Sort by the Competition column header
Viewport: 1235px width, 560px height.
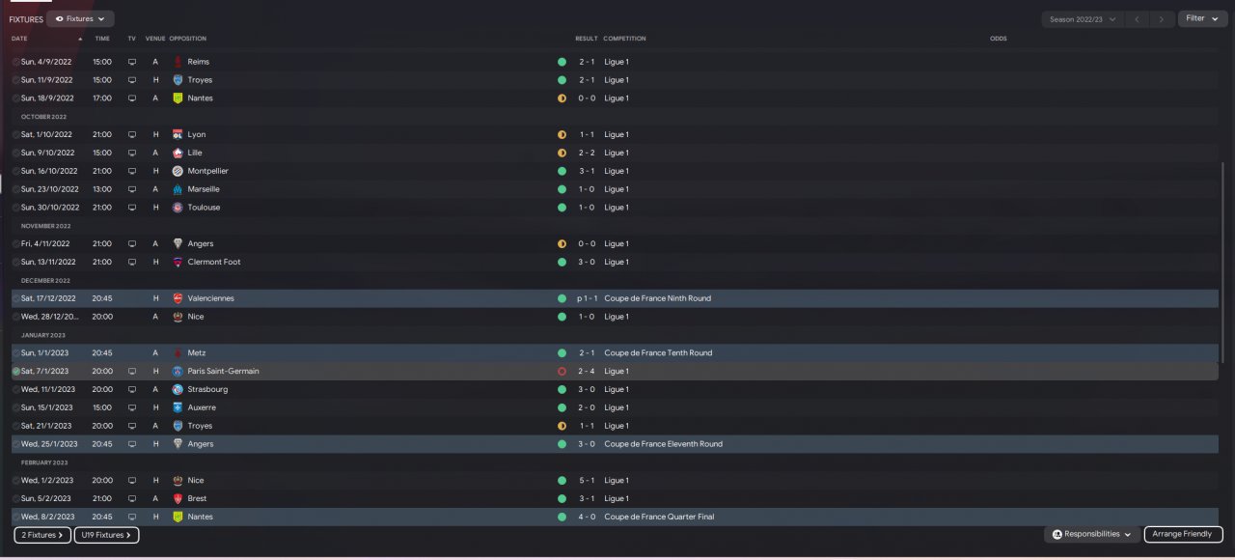tap(624, 39)
